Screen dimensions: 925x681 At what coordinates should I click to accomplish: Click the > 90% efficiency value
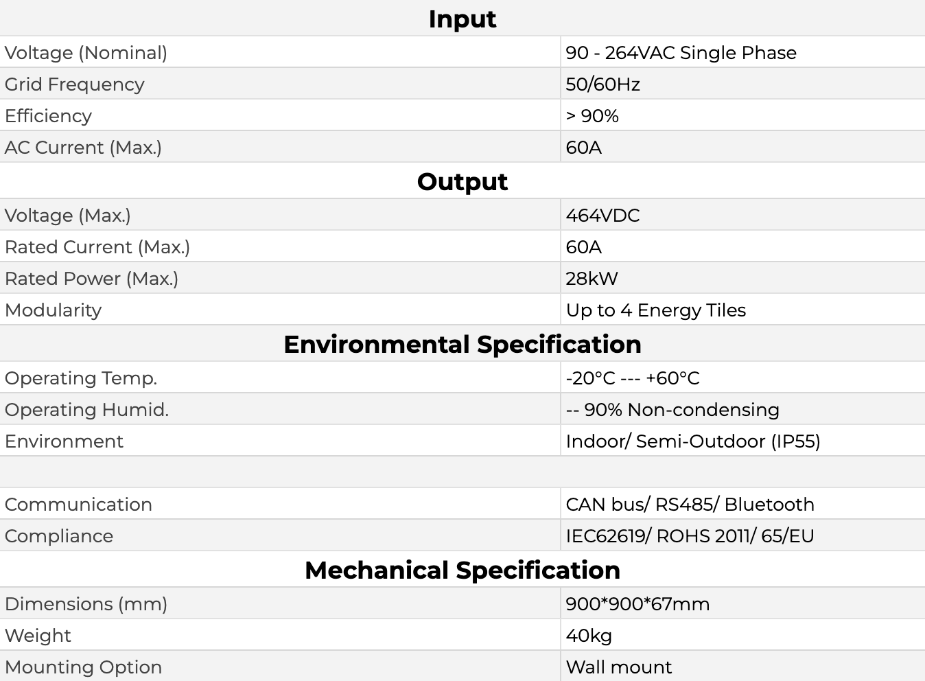pos(592,116)
